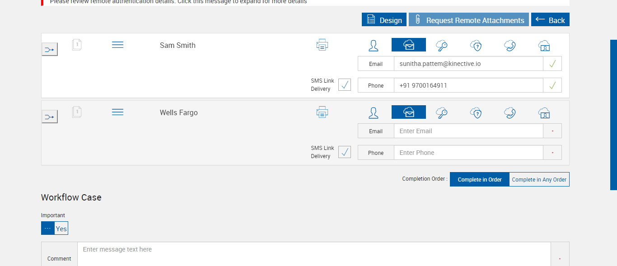
Task: Uncheck SMS Link Delivery for Sam Smith
Action: tap(345, 84)
